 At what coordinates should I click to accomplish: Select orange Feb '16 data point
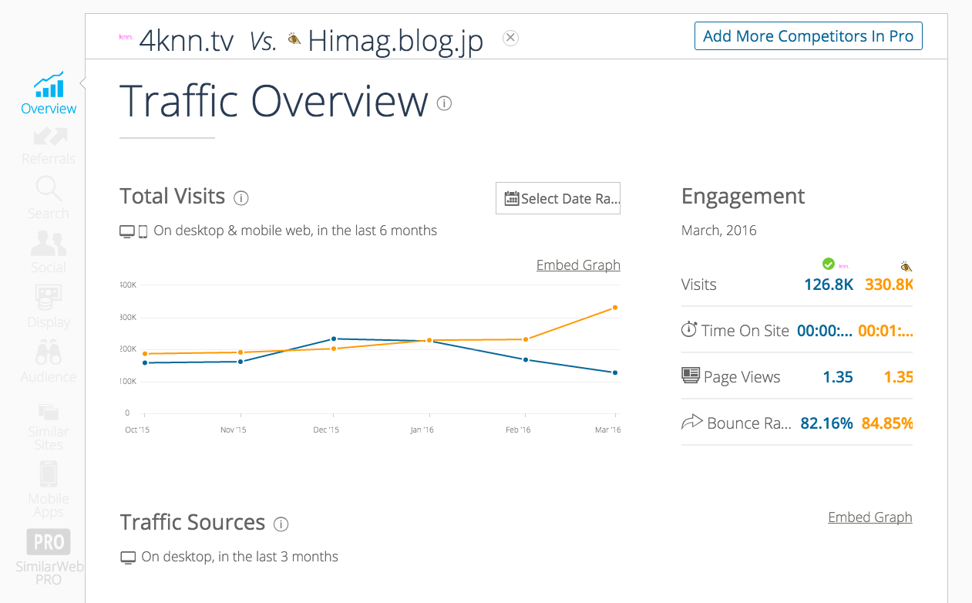coord(526,339)
